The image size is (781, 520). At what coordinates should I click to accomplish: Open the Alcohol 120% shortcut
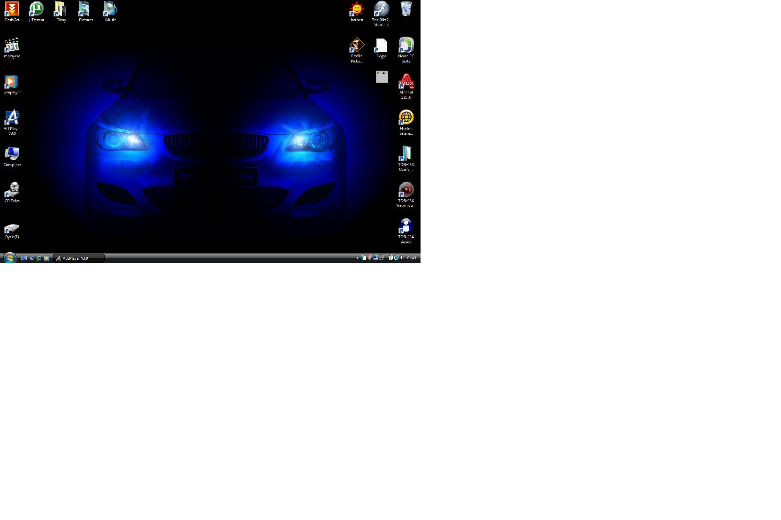click(406, 82)
